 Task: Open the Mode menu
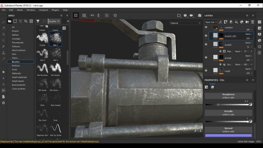coord(20,10)
